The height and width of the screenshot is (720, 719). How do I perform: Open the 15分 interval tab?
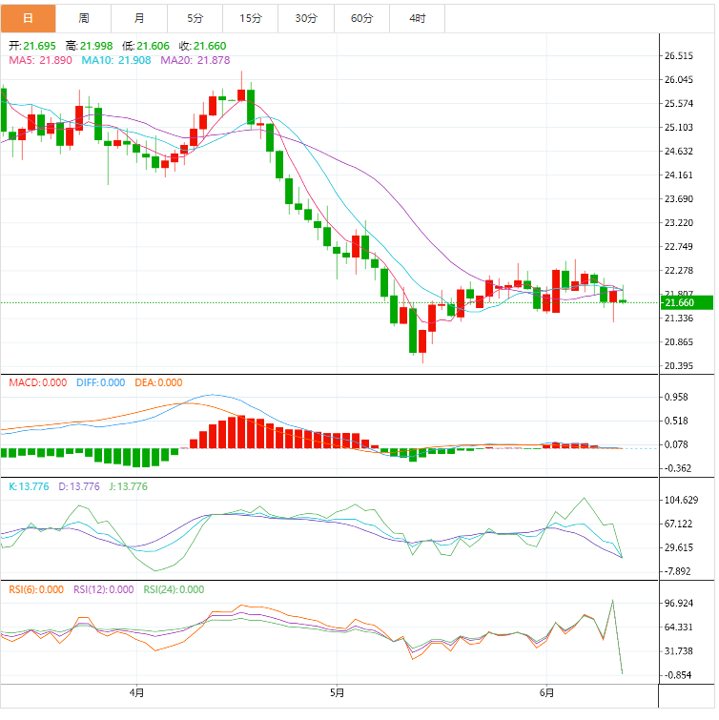tap(251, 18)
